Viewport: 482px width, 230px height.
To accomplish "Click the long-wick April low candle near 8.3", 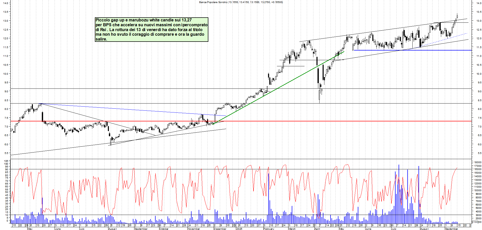I will point(319,94).
